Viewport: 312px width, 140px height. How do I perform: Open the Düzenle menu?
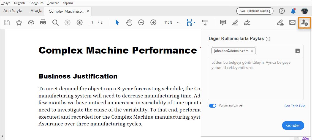[20, 3]
